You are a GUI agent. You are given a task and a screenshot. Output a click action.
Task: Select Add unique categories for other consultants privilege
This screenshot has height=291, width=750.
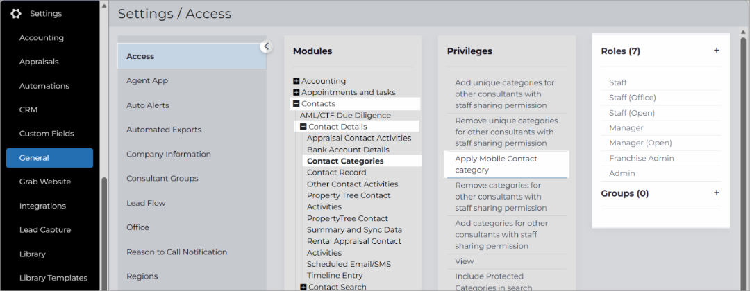pyautogui.click(x=505, y=94)
